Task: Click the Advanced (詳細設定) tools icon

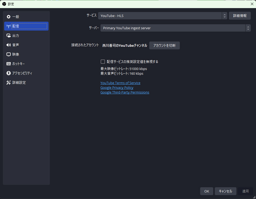Action: point(9,83)
